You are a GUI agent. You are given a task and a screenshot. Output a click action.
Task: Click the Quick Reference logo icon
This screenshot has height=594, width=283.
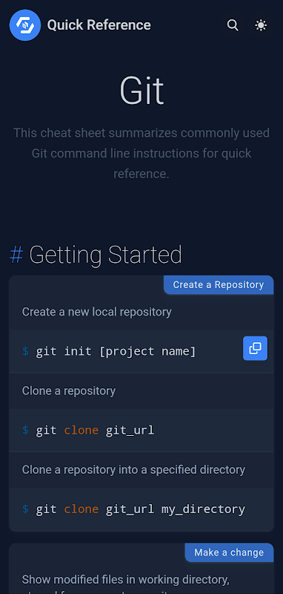pyautogui.click(x=25, y=25)
